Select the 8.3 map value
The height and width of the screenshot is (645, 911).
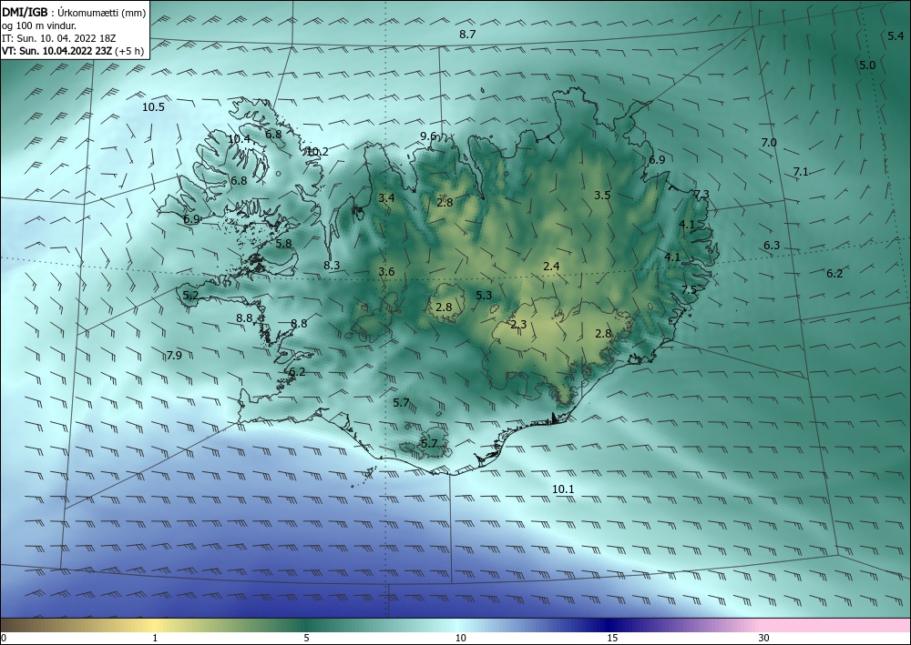(332, 265)
